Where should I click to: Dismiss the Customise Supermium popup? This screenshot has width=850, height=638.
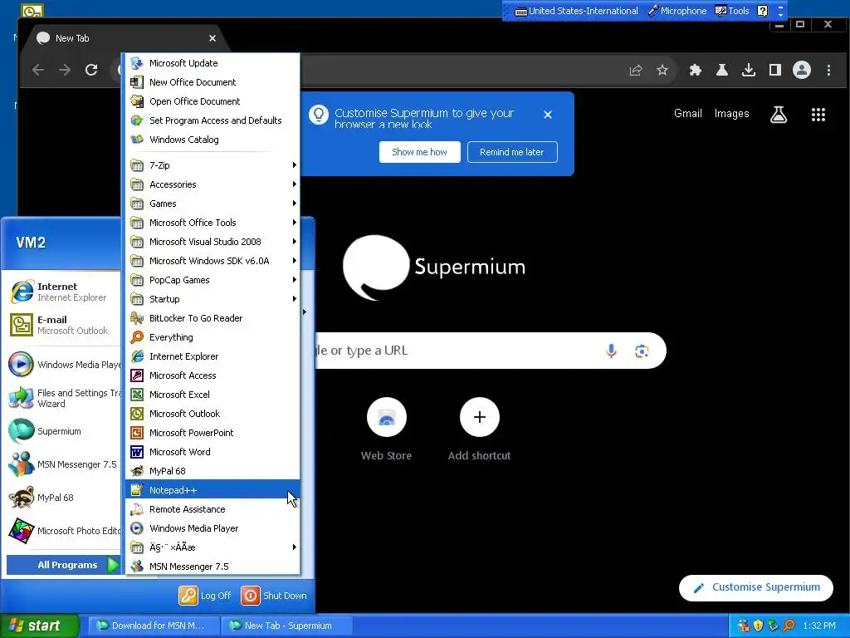(548, 115)
